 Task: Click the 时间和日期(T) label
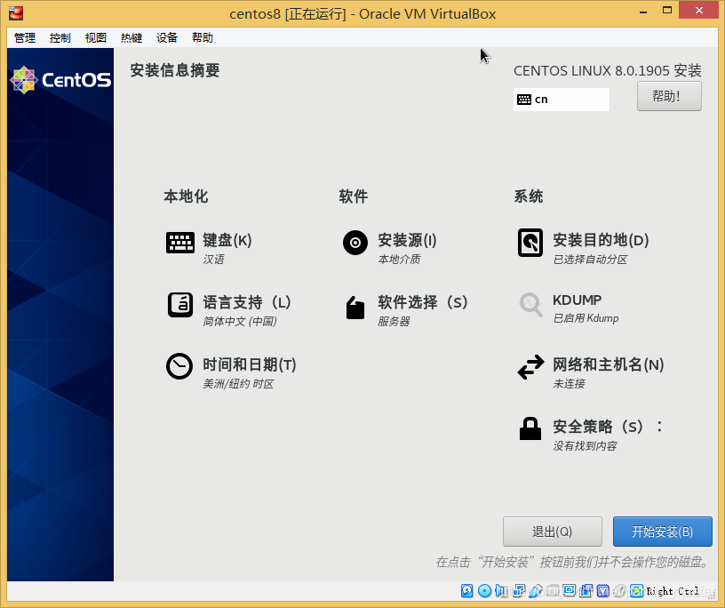pyautogui.click(x=249, y=364)
